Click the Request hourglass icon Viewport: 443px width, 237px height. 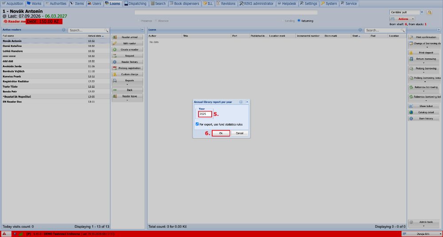coord(115,56)
